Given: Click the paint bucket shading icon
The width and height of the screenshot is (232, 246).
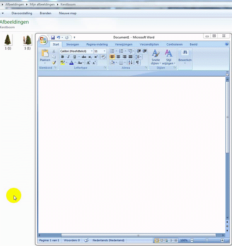Looking at the screenshot, I should 113,63.
